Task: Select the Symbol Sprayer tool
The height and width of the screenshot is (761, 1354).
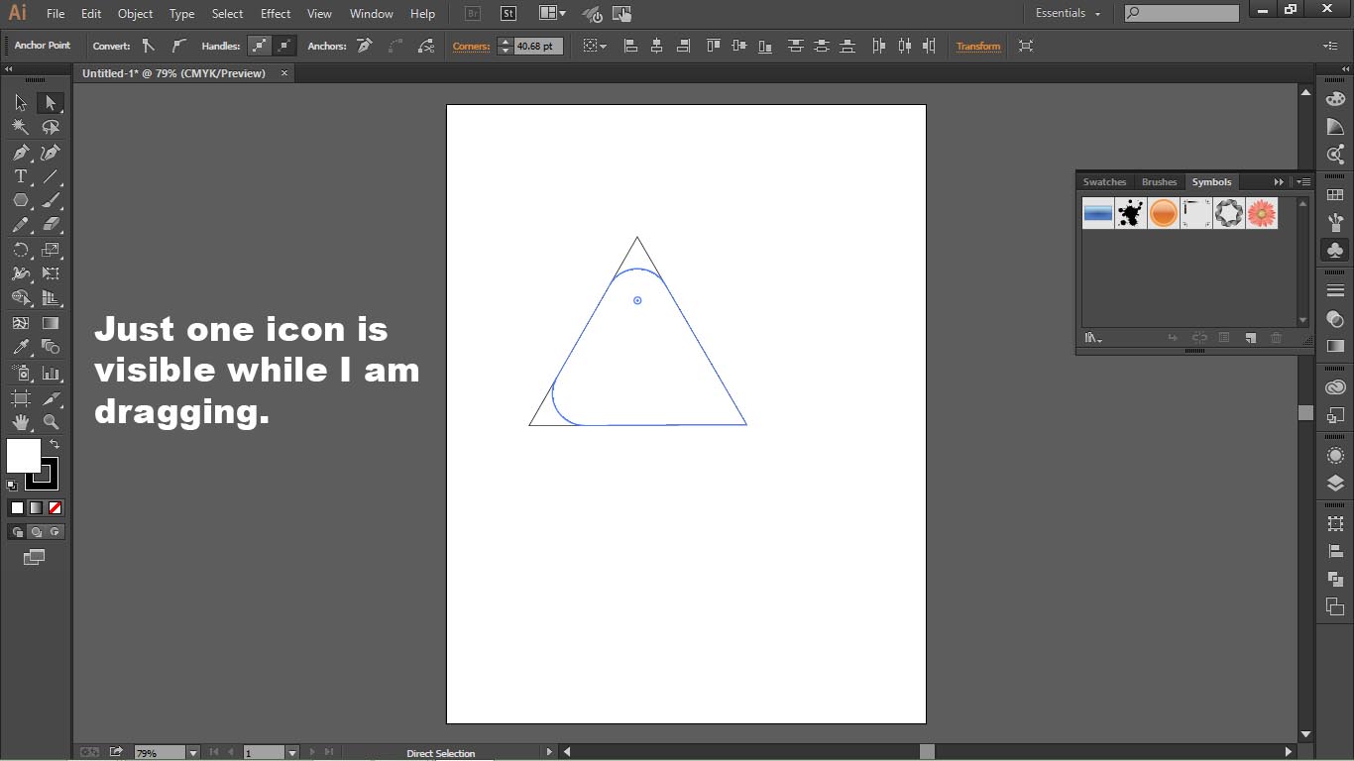Action: click(21, 374)
